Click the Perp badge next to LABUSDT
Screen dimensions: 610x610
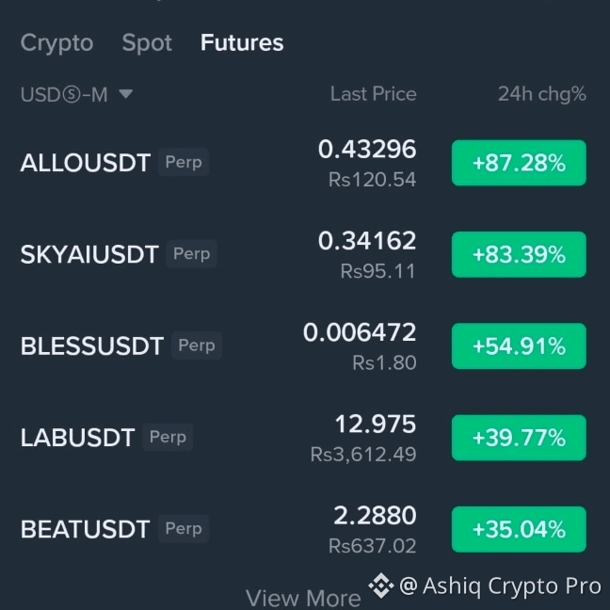[169, 438]
